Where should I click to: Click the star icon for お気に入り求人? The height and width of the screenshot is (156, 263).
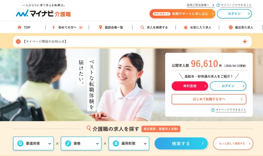coord(185,27)
